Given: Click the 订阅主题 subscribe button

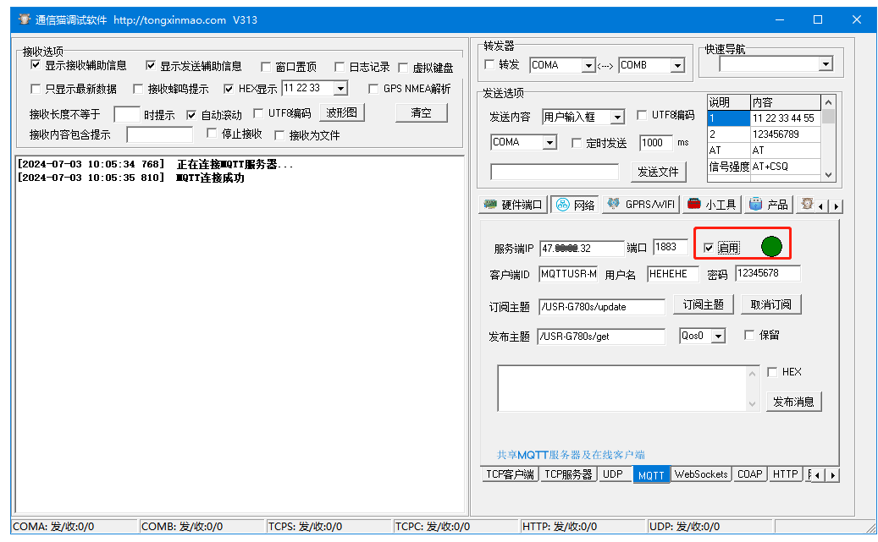Looking at the screenshot, I should (704, 305).
